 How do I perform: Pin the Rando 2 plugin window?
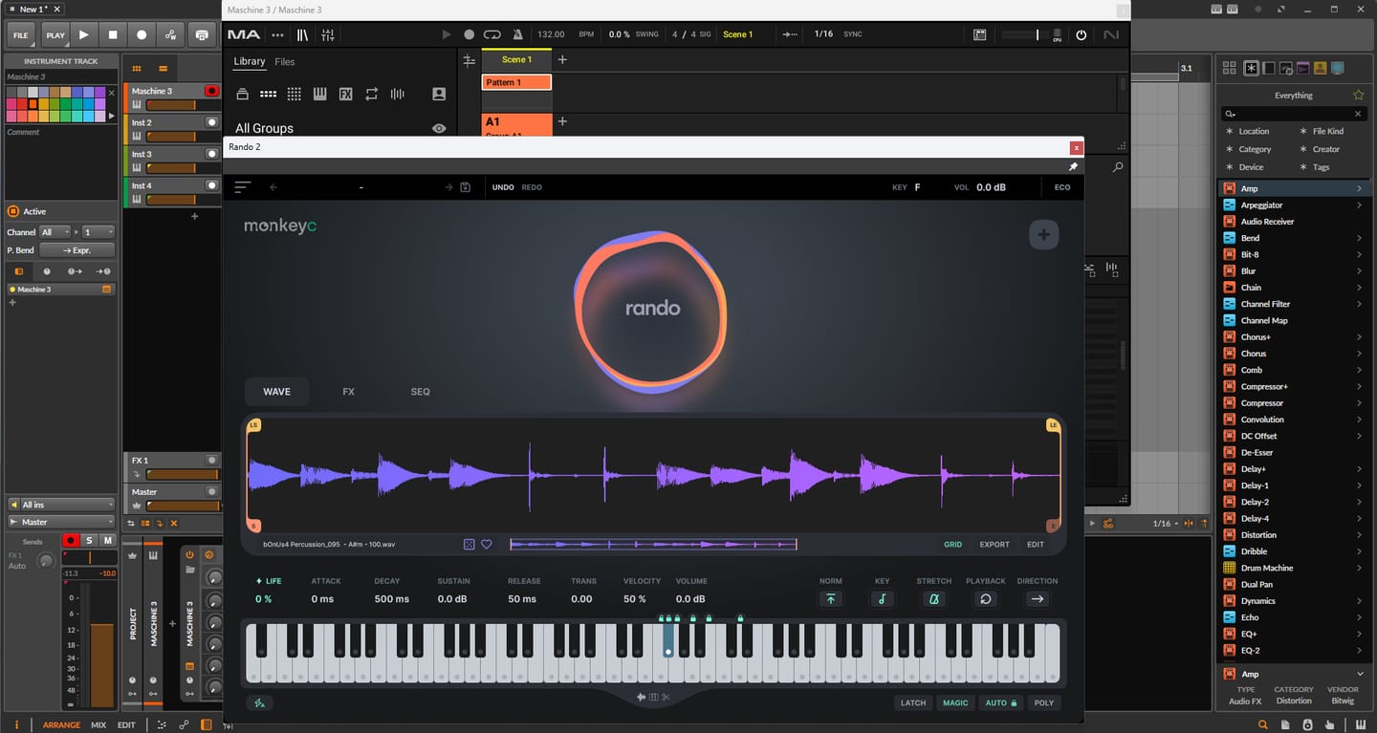pyautogui.click(x=1073, y=166)
